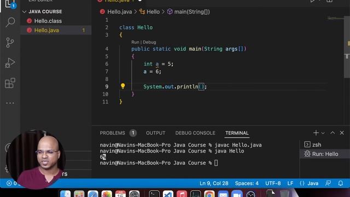Open the Run and Debug view
350x197 pixels.
(x=10, y=63)
